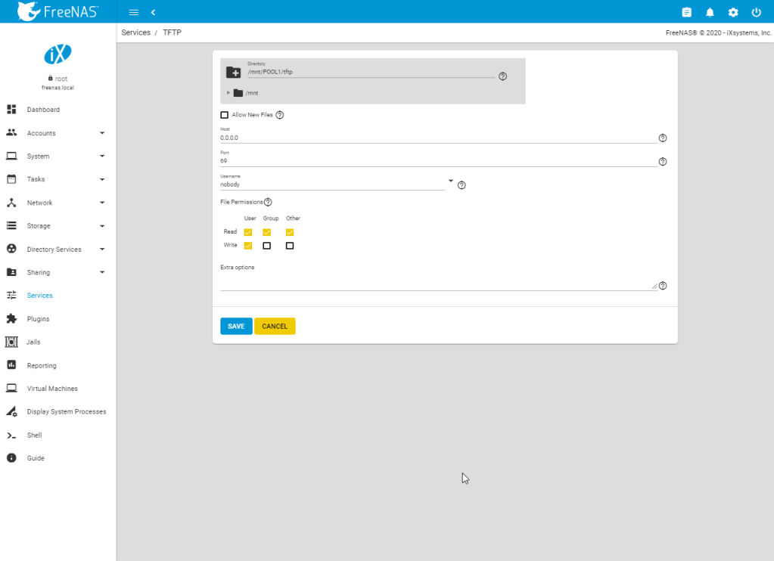Click inside the Host input field
Screen dimensions: 774x561
pyautogui.click(x=437, y=138)
